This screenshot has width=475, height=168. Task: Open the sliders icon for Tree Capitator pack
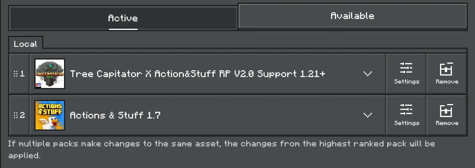coord(406,68)
